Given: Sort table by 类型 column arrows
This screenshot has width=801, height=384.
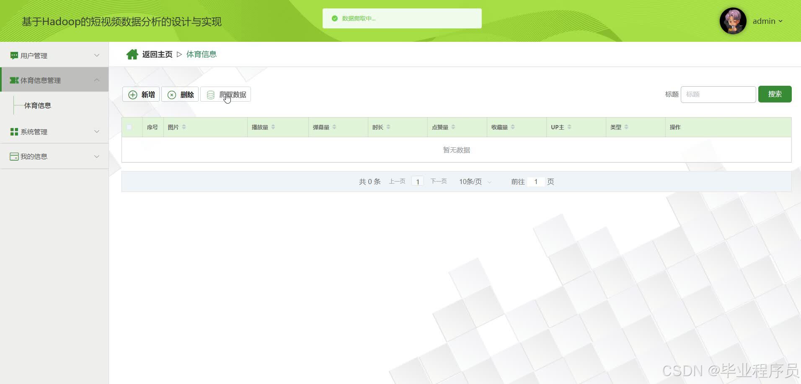Looking at the screenshot, I should pos(626,127).
